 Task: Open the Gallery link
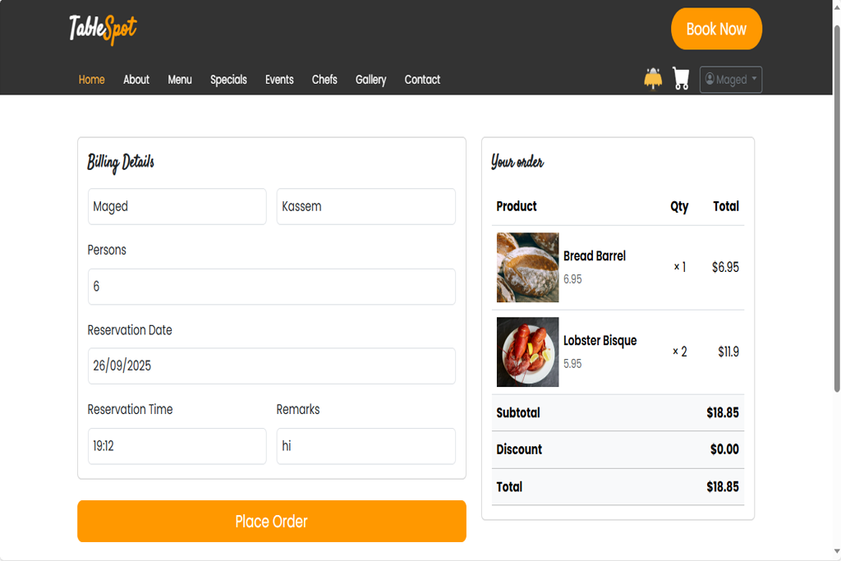(x=370, y=80)
